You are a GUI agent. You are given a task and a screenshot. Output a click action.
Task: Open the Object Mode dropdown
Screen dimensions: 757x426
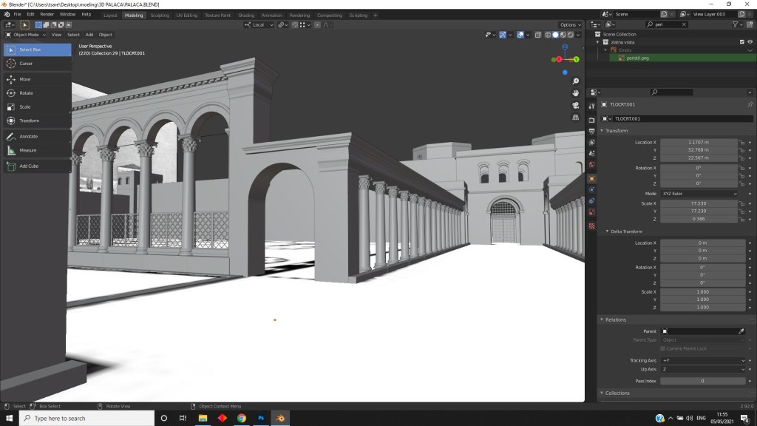click(x=25, y=35)
